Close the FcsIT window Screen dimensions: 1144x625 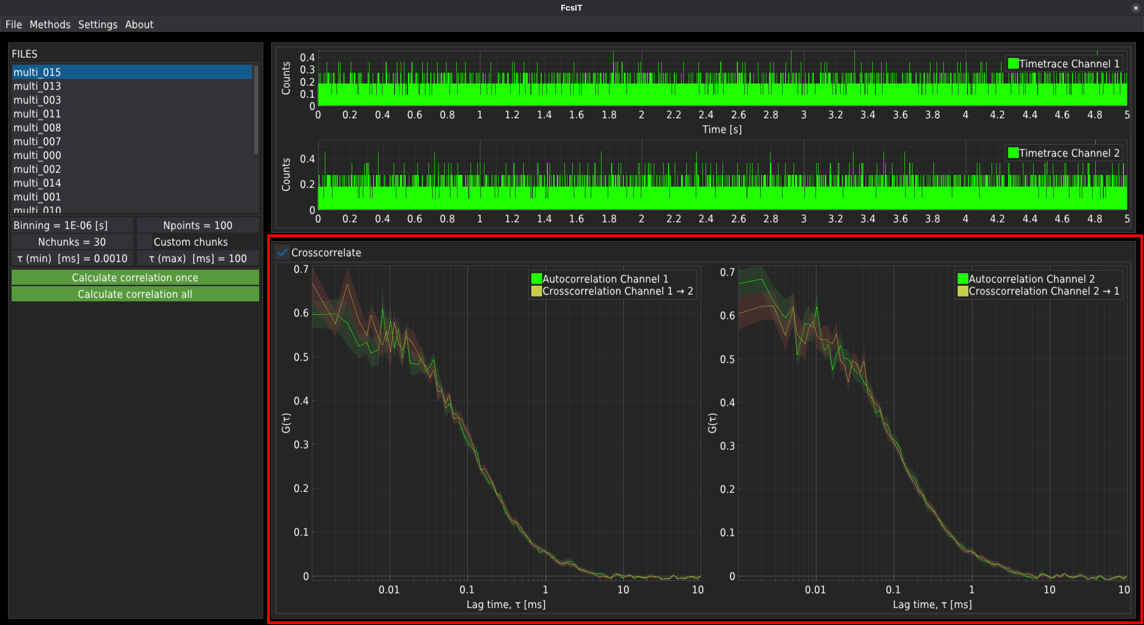tap(1136, 8)
